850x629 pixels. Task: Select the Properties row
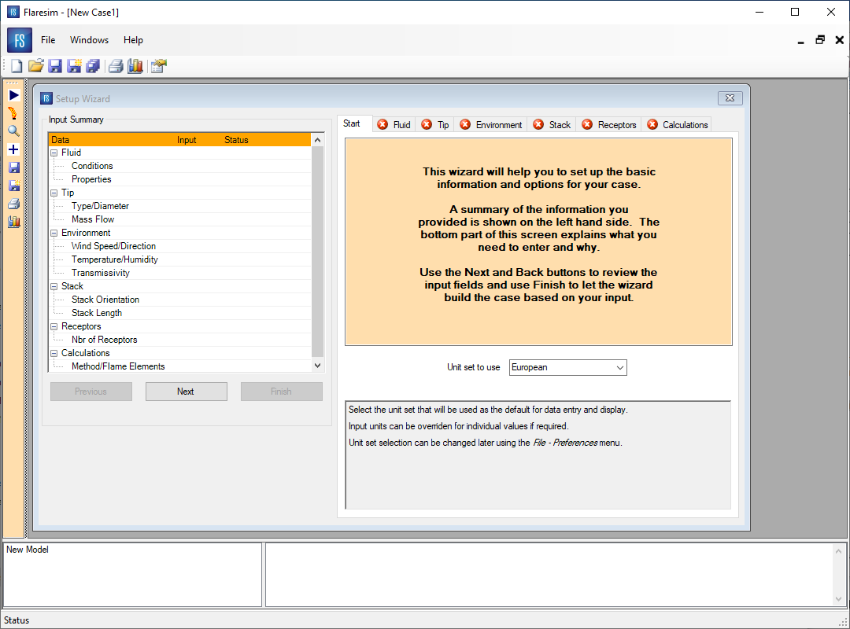[x=180, y=179]
